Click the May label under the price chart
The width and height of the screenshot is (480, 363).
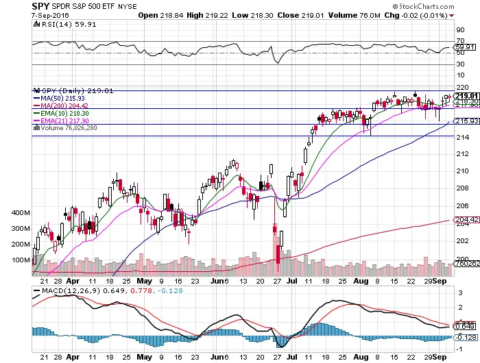point(144,281)
